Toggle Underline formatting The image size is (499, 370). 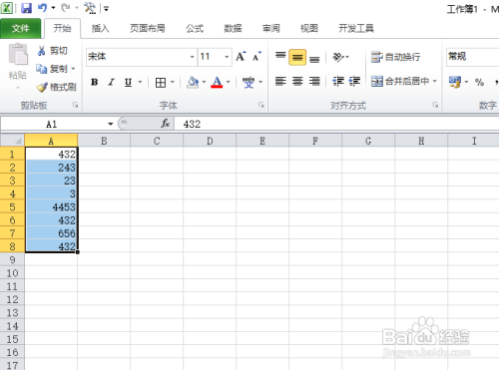(x=128, y=82)
